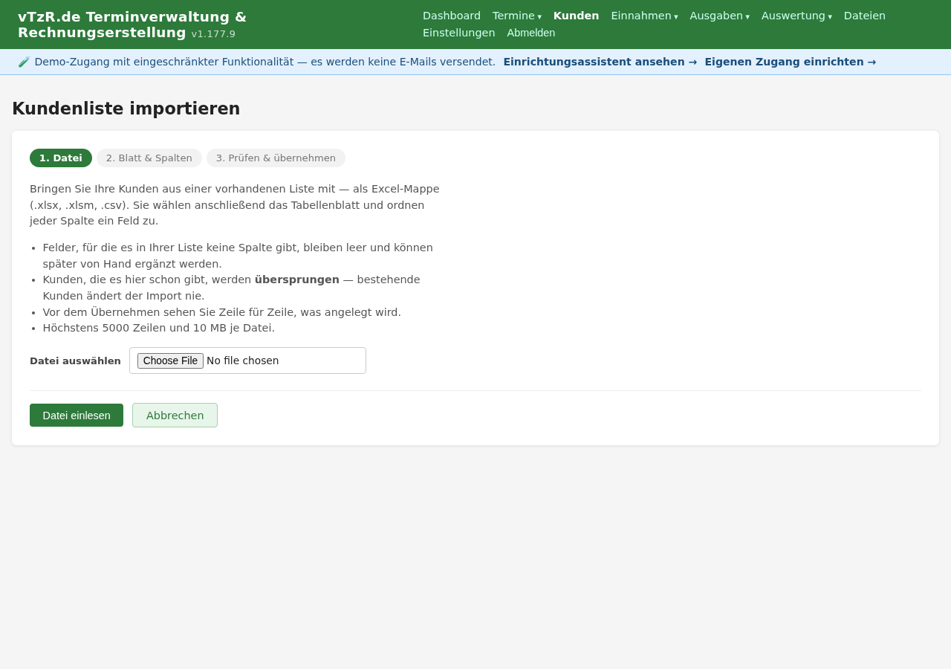Open the Termine dropdown menu
This screenshot has width=951, height=669.
coord(516,16)
